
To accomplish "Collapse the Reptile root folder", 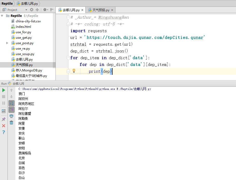I will (2, 16).
